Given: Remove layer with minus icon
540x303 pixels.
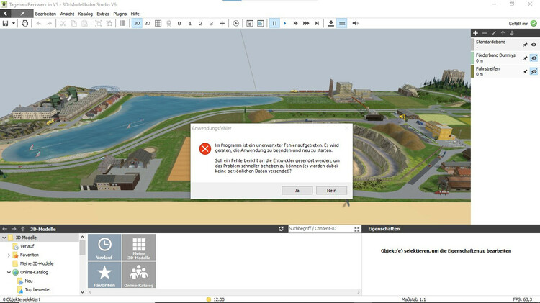Looking at the screenshot, I should [x=485, y=33].
